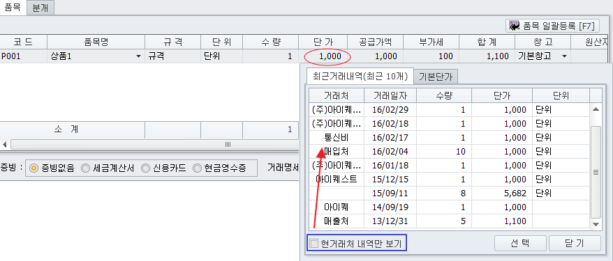Screen dimensions: 613x261
Task: Select the 아이퀘스트 transaction row
Action: pos(450,179)
